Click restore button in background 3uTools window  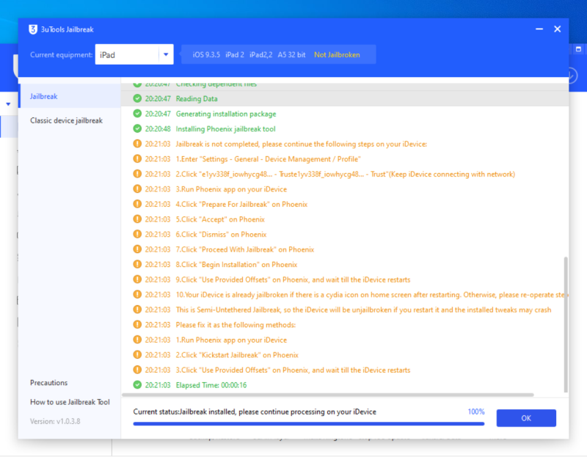(578, 49)
